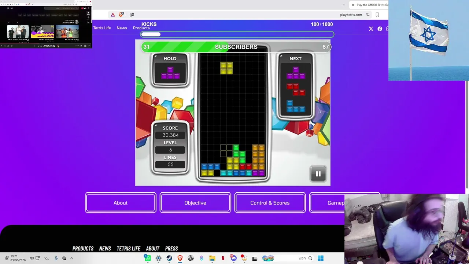
Task: Pause the Tetris game
Action: [318, 174]
